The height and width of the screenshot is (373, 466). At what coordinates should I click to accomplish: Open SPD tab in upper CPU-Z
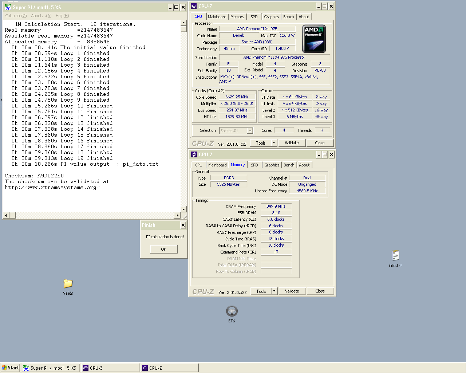254,17
